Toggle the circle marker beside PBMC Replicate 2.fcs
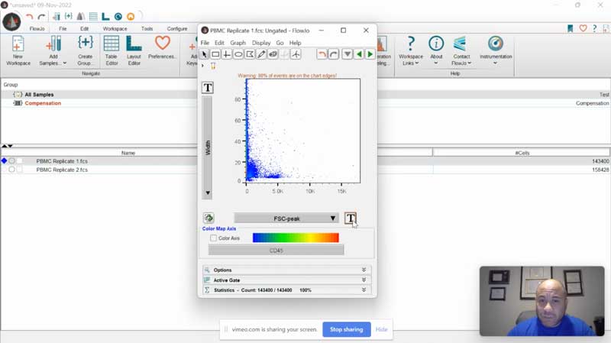This screenshot has height=343, width=611. pyautogui.click(x=11, y=170)
